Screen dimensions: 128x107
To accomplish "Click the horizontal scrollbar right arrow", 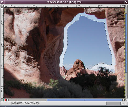I will (123, 100).
